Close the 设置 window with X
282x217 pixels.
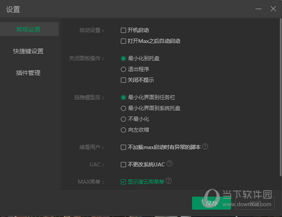pos(273,8)
